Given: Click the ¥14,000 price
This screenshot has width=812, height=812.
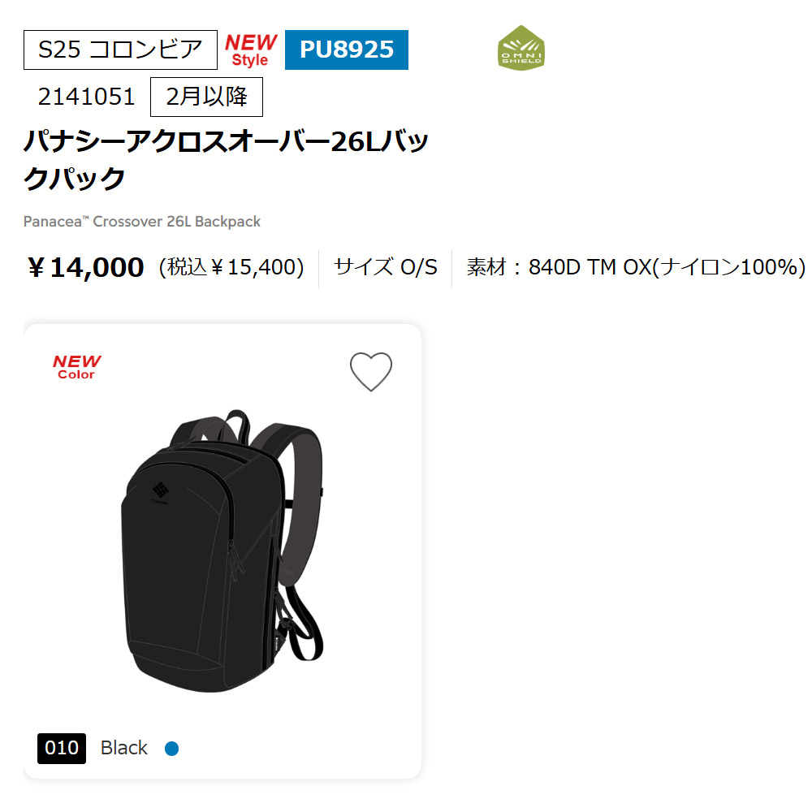Looking at the screenshot, I should tap(86, 267).
